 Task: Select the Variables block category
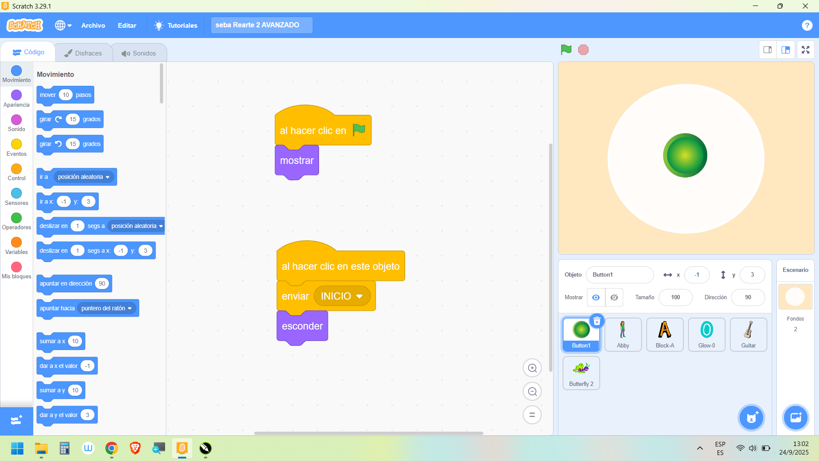pos(16,242)
